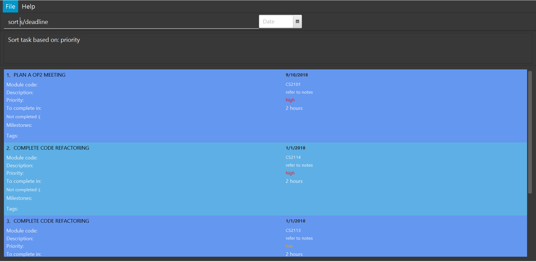Click '2 hours' in task 1
Image resolution: width=536 pixels, height=262 pixels.
tap(294, 108)
